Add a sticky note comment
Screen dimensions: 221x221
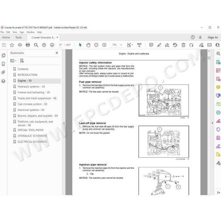click(151, 45)
